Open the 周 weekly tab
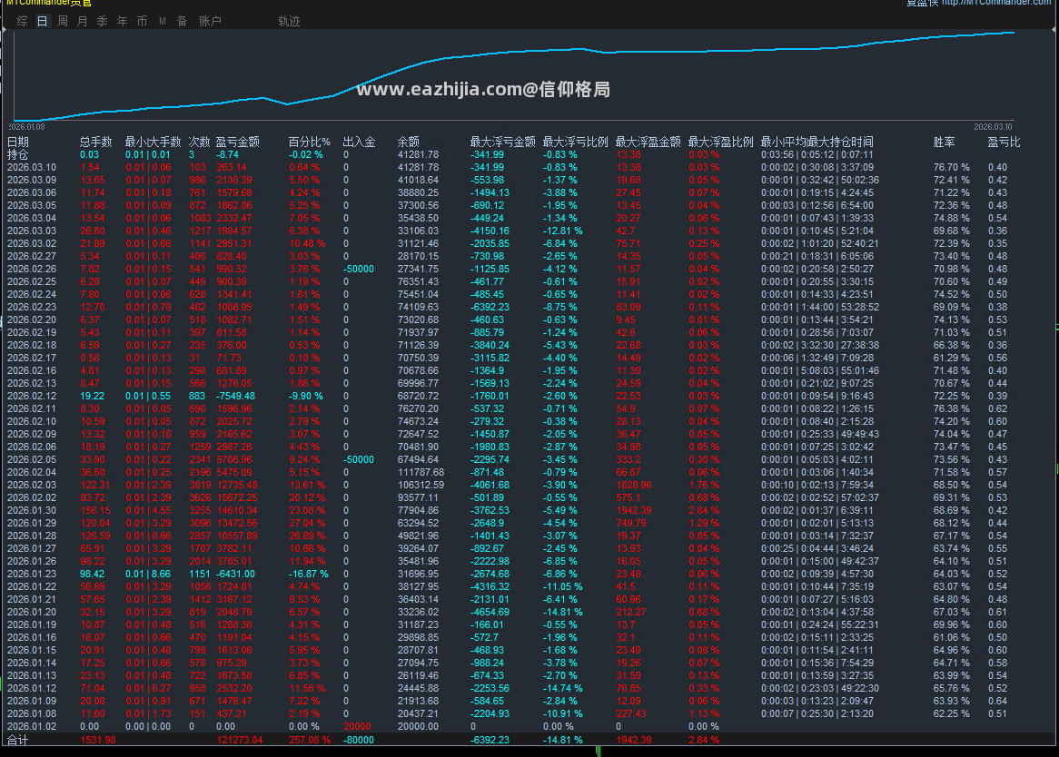Image resolution: width=1059 pixels, height=757 pixels. click(x=62, y=22)
